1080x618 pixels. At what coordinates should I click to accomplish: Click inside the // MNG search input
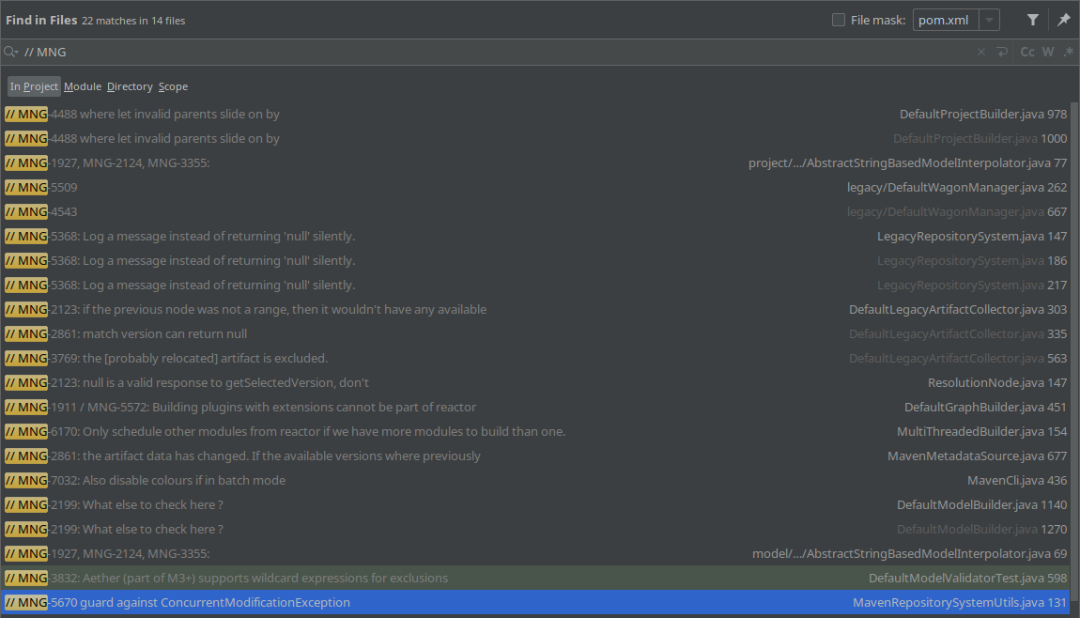pos(282,52)
